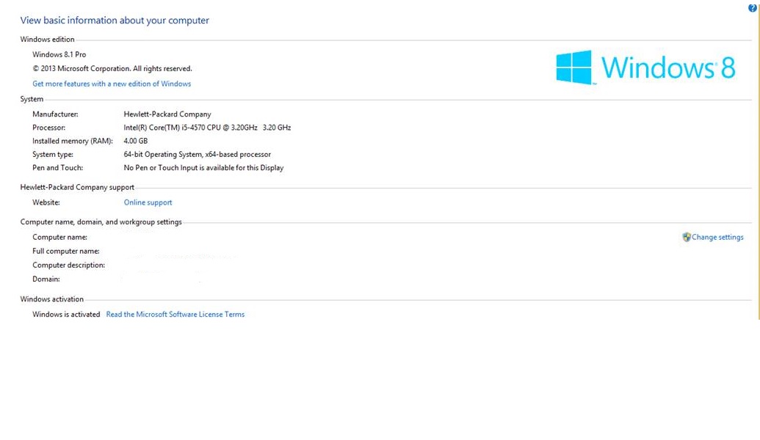Open the Online support website link
Viewport: 760px width, 440px height.
click(x=148, y=202)
